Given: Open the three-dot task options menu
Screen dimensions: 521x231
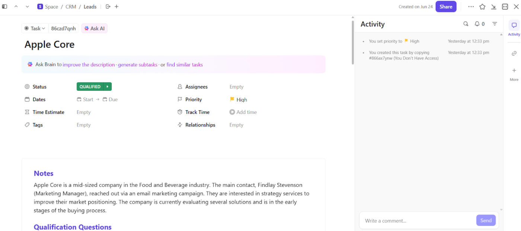Looking at the screenshot, I should 471,7.
